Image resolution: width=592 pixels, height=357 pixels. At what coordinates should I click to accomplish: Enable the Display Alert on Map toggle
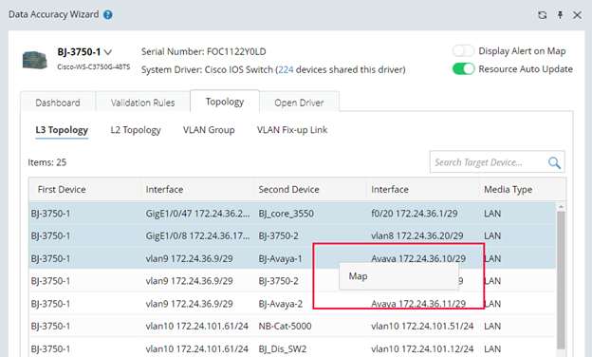click(x=463, y=50)
